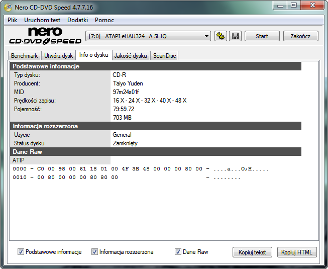Switch to the Benchmark tab
The width and height of the screenshot is (328, 269).
pos(25,56)
